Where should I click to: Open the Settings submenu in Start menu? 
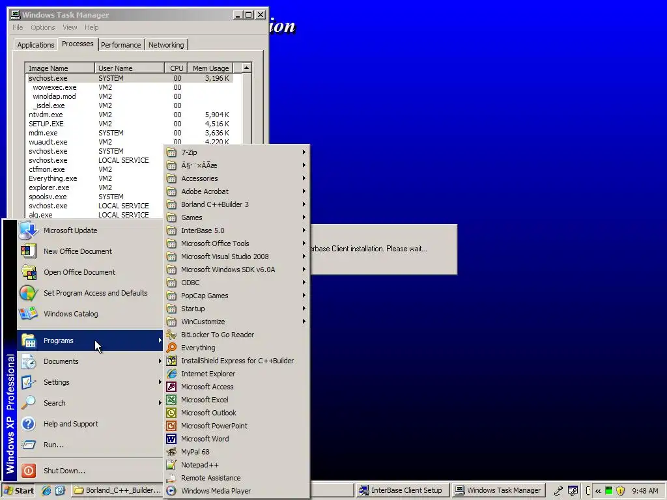[x=90, y=382]
